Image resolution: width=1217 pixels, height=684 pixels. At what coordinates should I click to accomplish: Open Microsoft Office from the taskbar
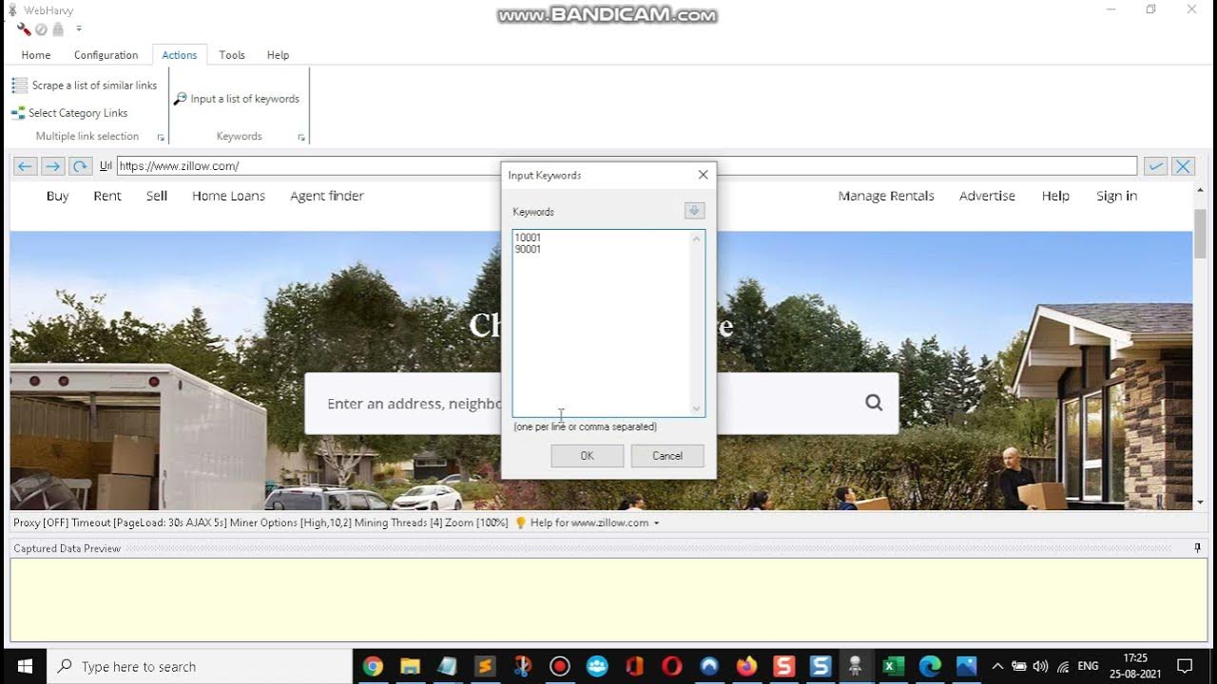(634, 666)
